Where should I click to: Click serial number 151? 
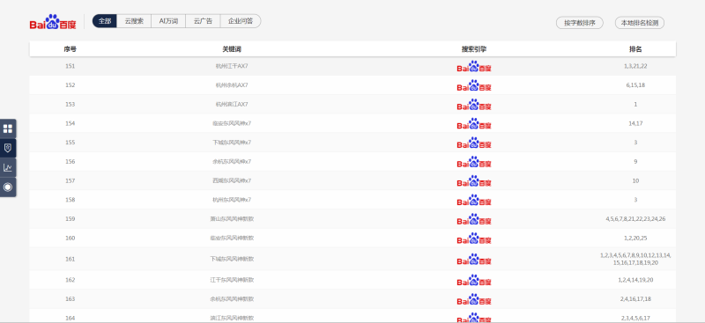coord(70,66)
